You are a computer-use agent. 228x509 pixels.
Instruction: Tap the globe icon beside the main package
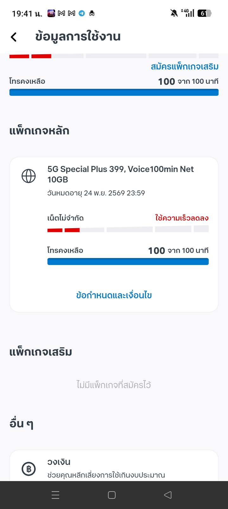[x=28, y=176]
